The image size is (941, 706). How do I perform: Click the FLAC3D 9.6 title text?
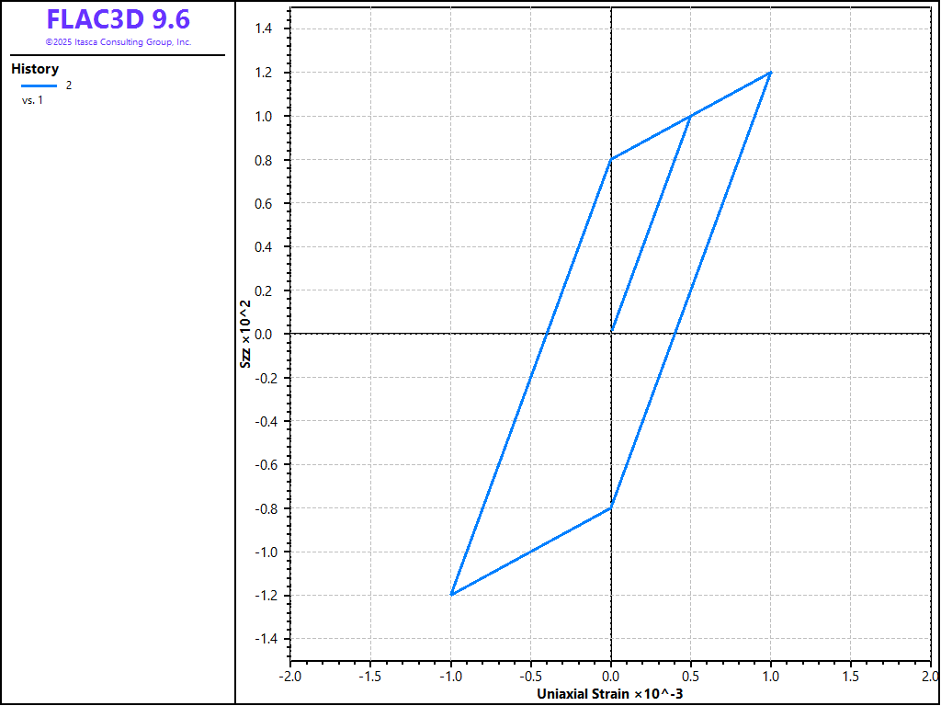118,19
